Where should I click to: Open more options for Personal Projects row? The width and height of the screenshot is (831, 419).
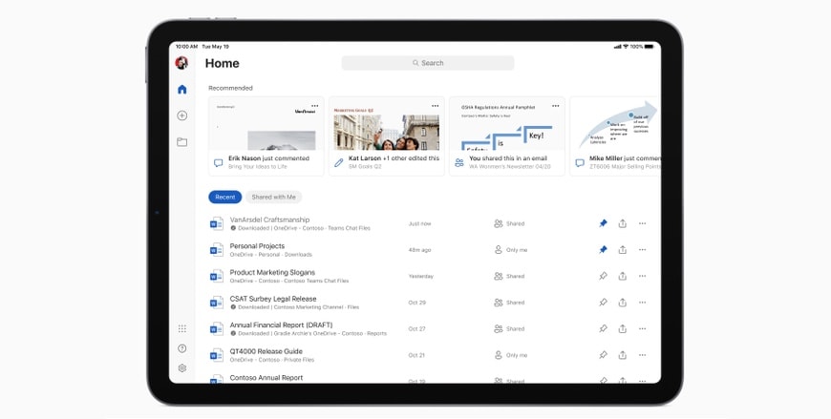642,250
